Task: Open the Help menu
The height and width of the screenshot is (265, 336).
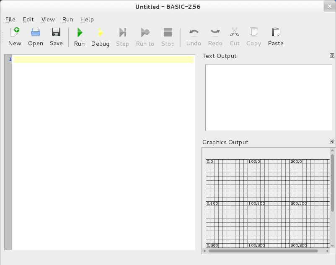Action: click(x=87, y=20)
